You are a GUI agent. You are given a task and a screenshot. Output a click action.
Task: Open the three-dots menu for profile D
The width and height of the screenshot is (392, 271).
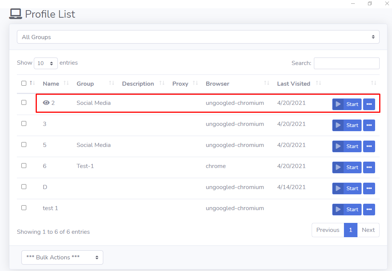click(x=369, y=188)
